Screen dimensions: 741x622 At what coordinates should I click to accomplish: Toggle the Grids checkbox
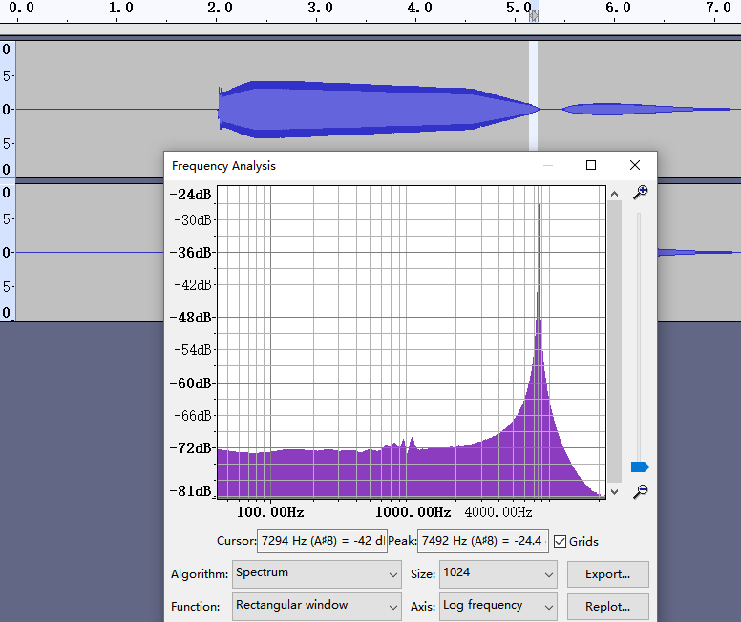560,541
